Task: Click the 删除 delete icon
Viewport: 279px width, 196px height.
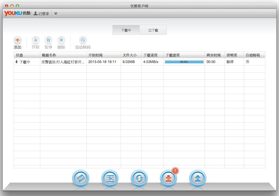Action: tap(61, 40)
